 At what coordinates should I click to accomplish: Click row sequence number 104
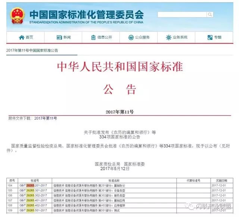pyautogui.click(x=10, y=186)
